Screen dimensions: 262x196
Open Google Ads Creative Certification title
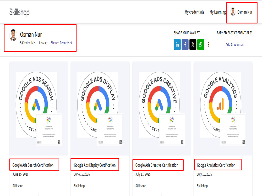click(x=157, y=165)
